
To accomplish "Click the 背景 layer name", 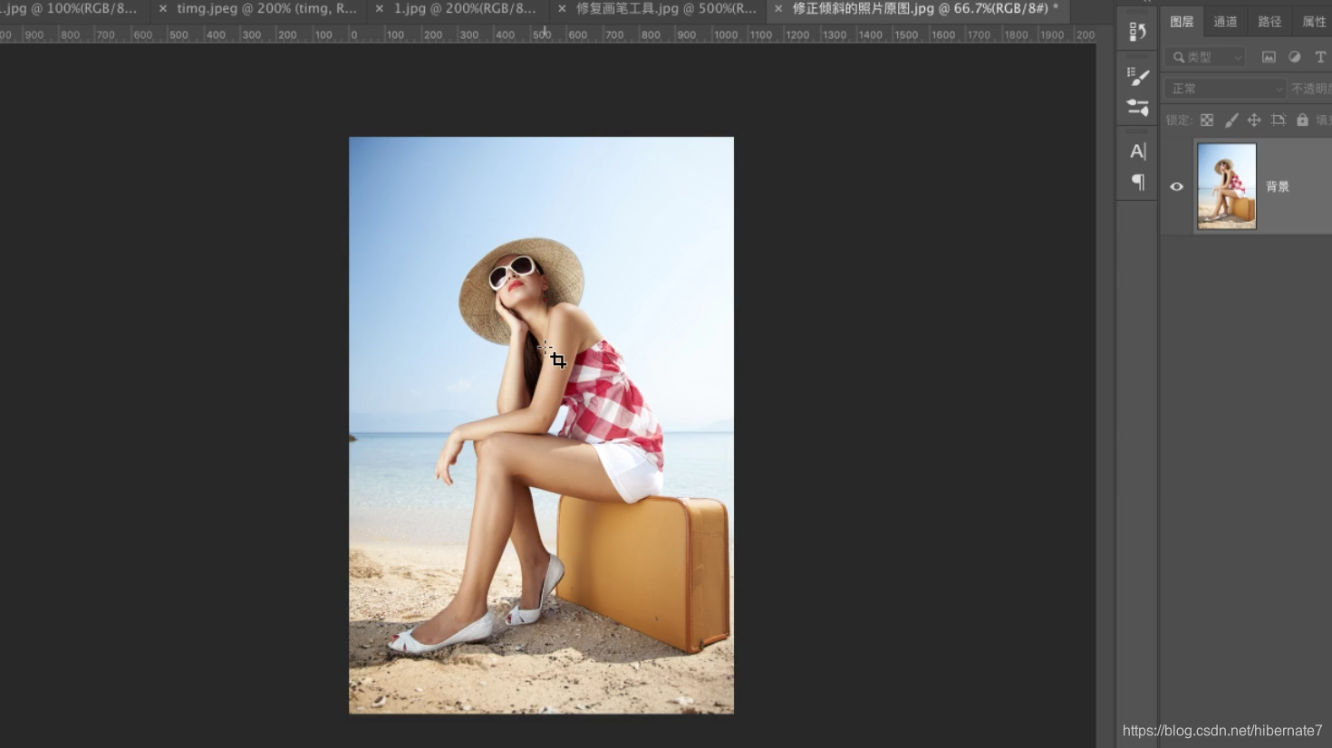I will coord(1278,187).
